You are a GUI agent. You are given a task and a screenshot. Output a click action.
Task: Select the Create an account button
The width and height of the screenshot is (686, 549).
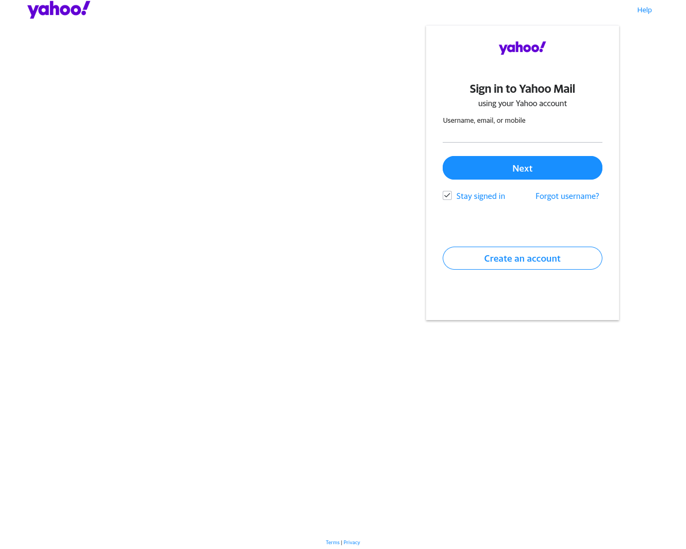click(523, 258)
